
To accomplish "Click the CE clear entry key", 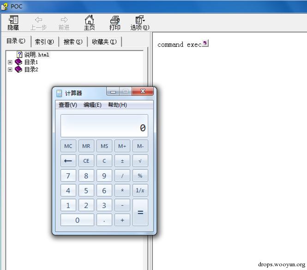I will tap(86, 161).
